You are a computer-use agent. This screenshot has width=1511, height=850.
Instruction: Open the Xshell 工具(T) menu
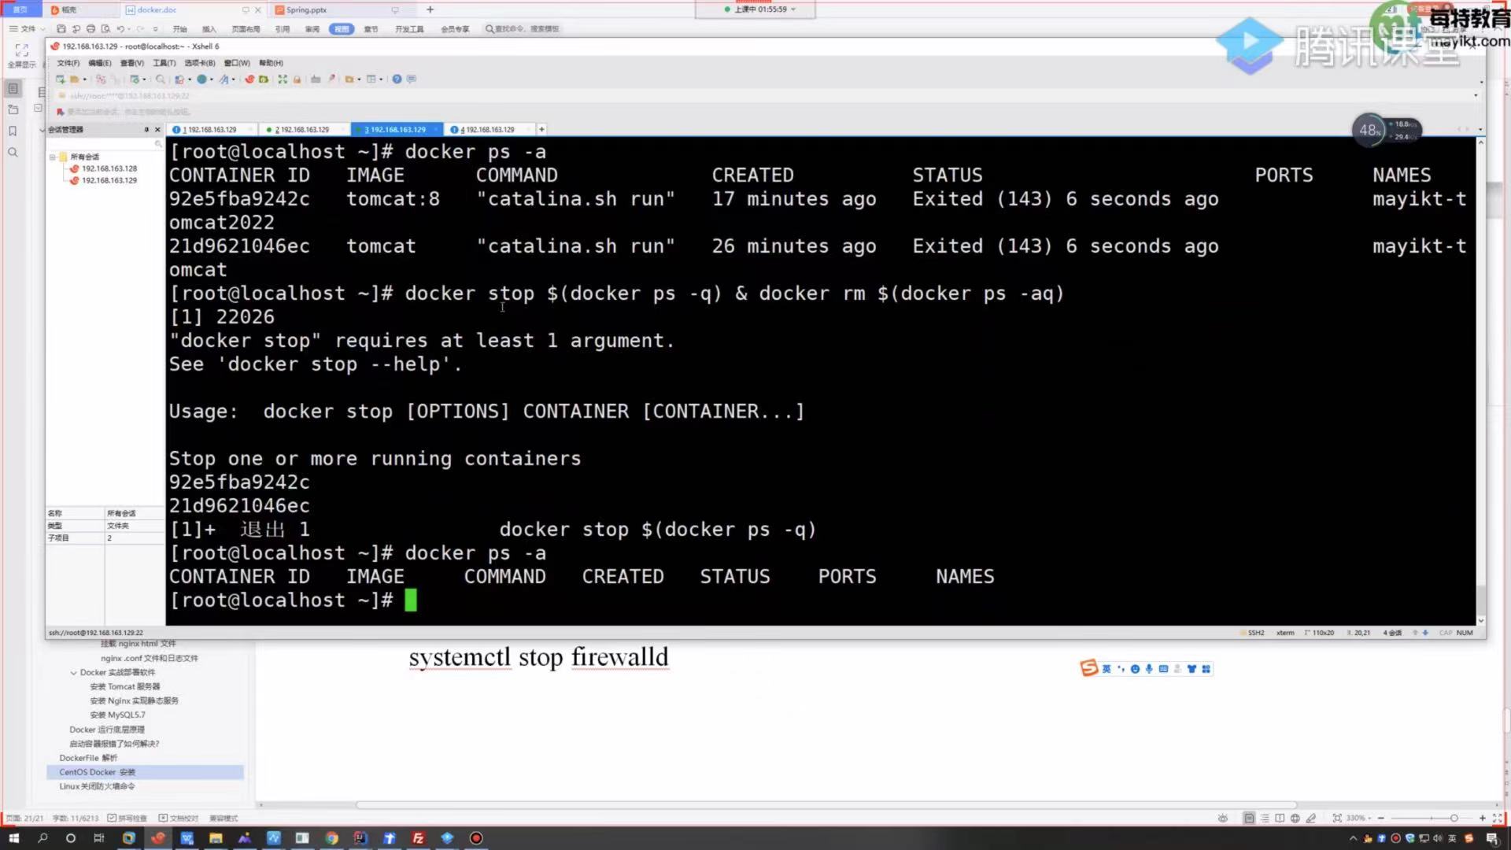pos(164,63)
